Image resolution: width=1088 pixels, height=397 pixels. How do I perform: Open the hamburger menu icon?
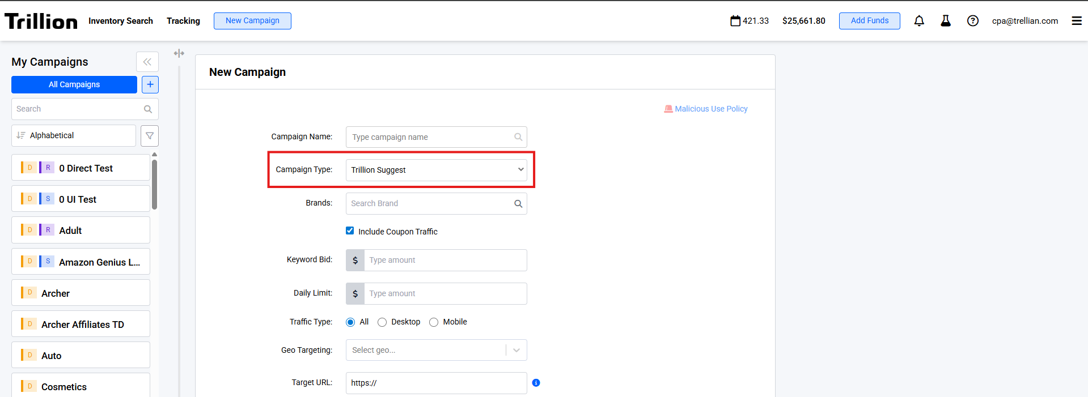point(1077,21)
